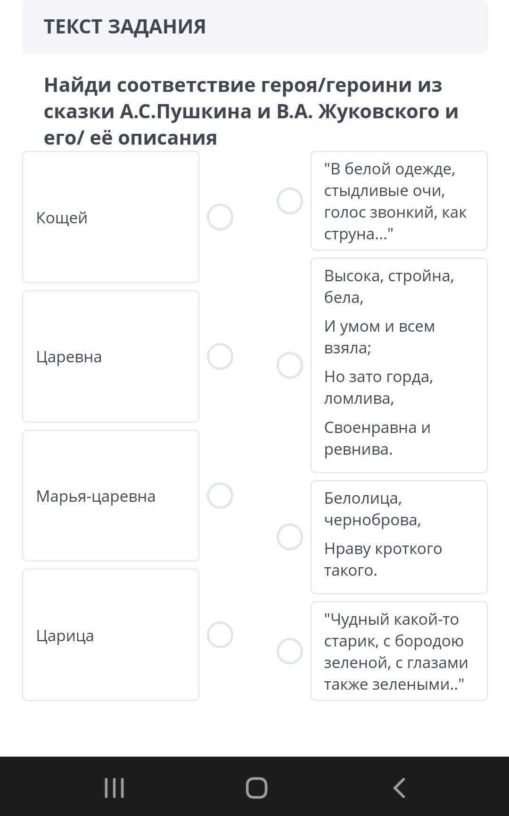Tap the "Своенравна и ревнива" description card
The height and width of the screenshot is (816, 509).
point(399,365)
